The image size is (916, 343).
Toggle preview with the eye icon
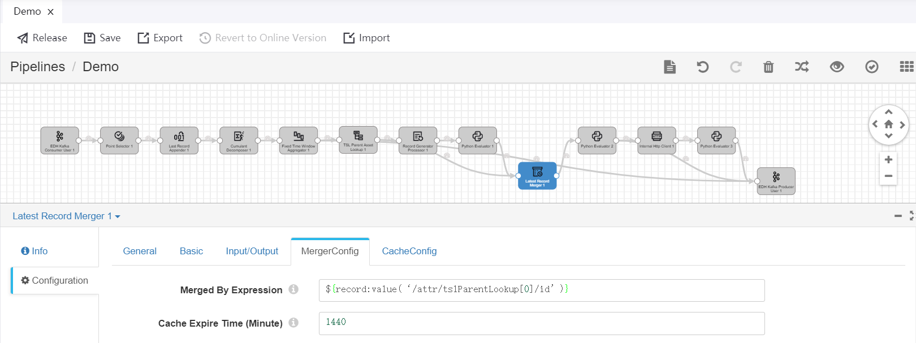pos(837,67)
